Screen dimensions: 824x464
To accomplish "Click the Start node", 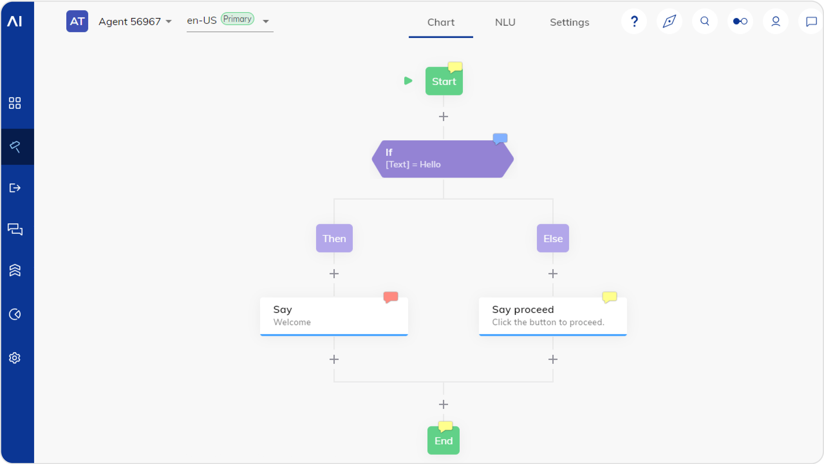I will click(443, 81).
